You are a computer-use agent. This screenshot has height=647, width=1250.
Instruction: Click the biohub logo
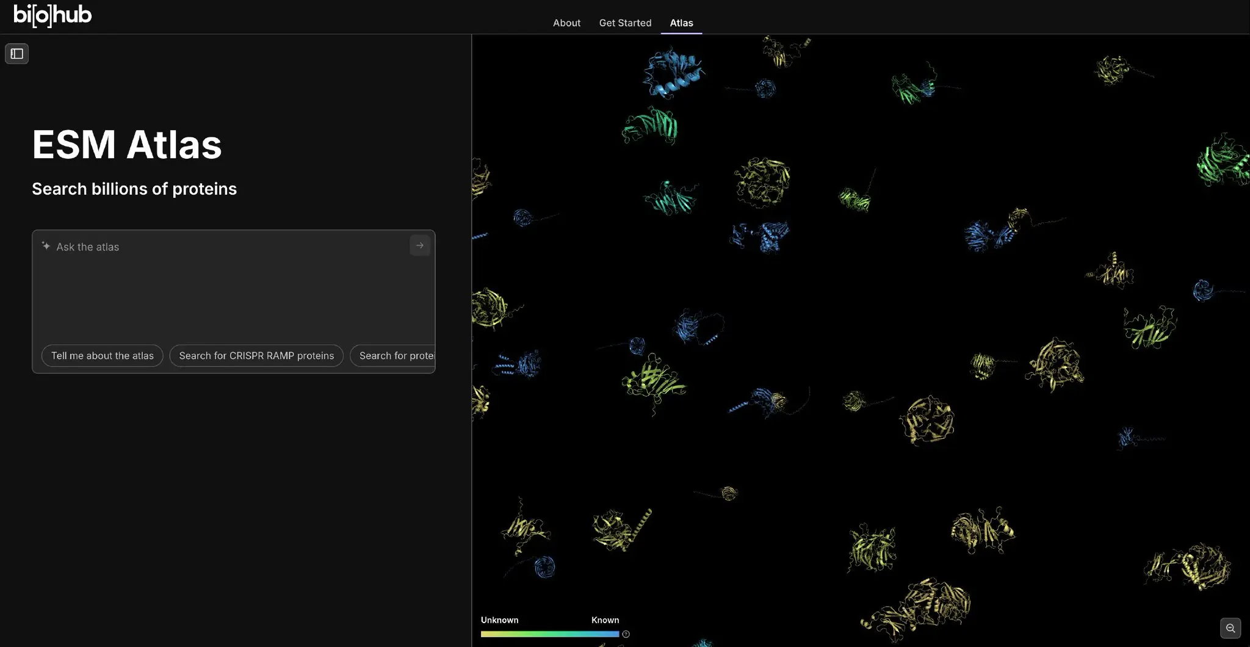point(52,15)
